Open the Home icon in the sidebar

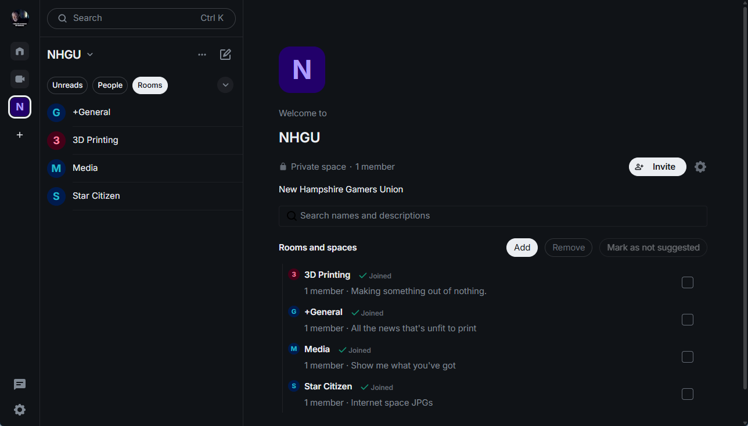tap(20, 51)
